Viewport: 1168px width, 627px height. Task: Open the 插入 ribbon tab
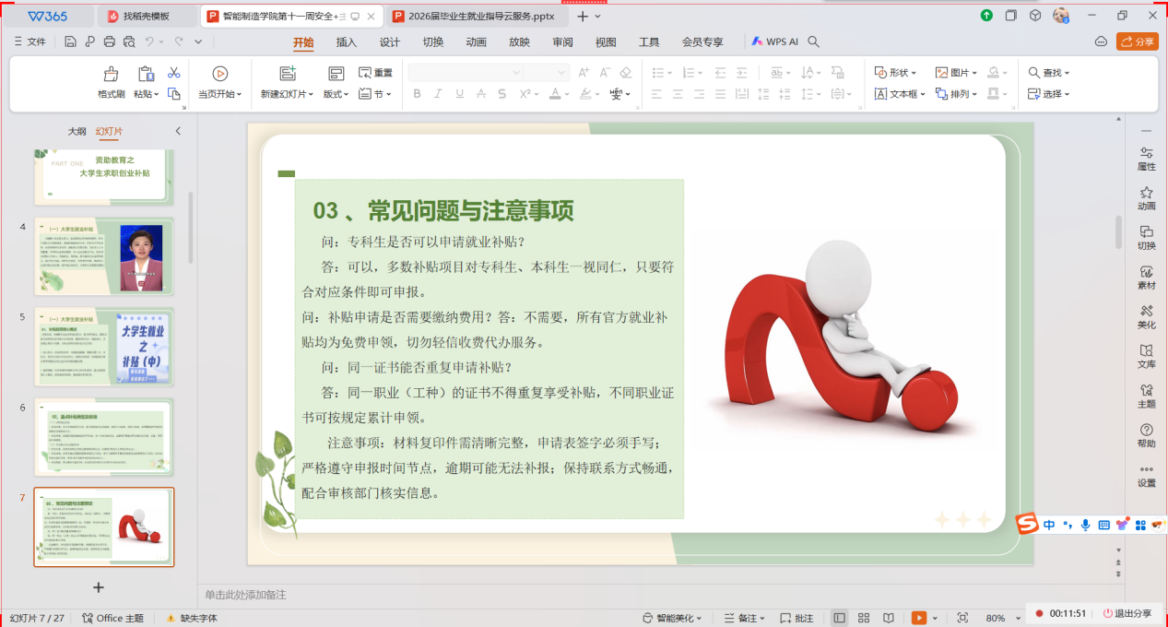[347, 41]
